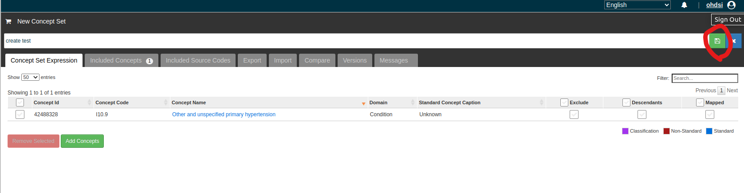Go to Previous page
Screen dimensions: 744x193
point(705,91)
